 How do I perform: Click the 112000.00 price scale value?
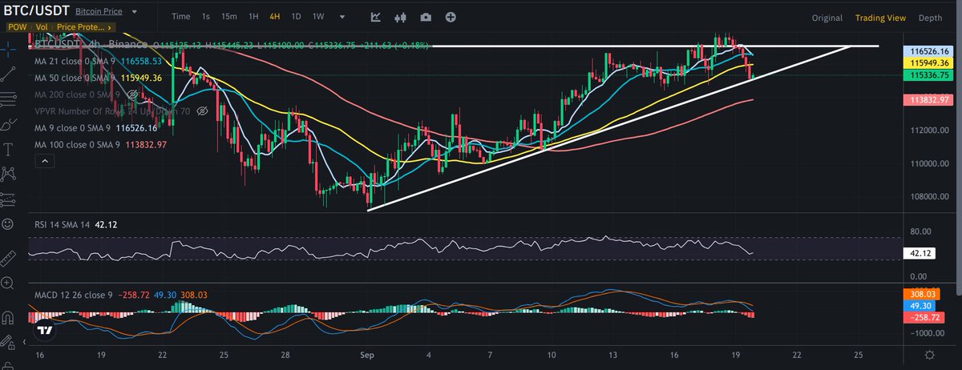(x=929, y=131)
